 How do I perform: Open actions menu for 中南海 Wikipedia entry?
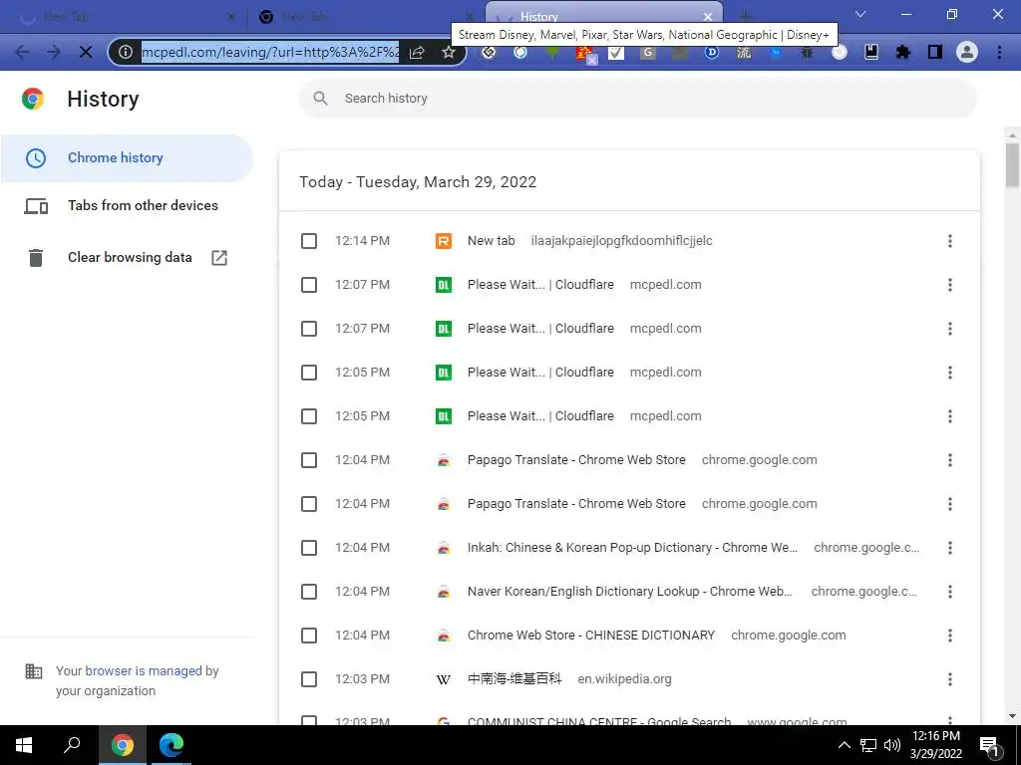click(x=950, y=679)
